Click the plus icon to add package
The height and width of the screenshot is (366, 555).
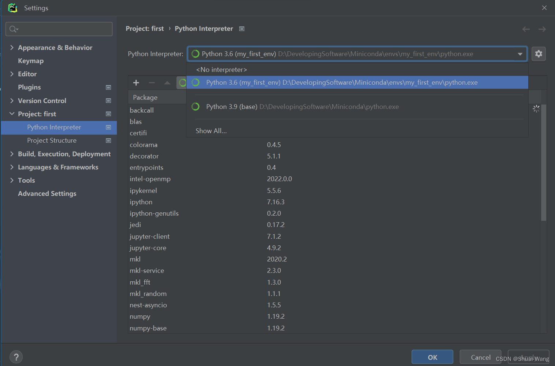coord(136,83)
